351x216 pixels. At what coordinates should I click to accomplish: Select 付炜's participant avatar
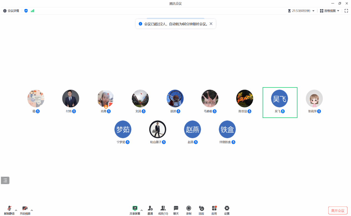(70, 99)
